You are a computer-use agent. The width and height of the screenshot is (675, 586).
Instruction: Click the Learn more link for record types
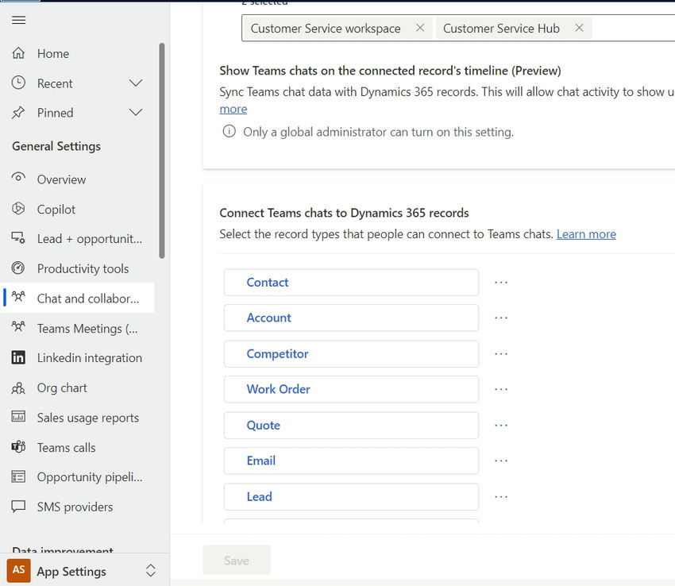click(586, 234)
